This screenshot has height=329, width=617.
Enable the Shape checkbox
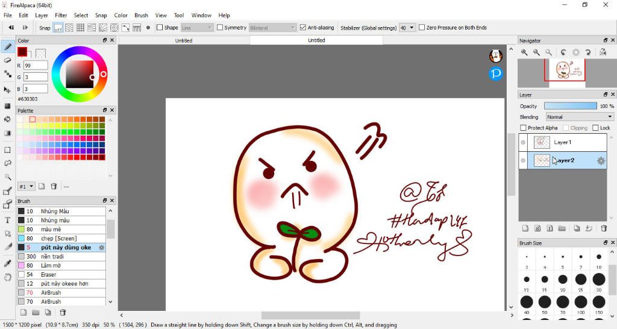pyautogui.click(x=159, y=28)
